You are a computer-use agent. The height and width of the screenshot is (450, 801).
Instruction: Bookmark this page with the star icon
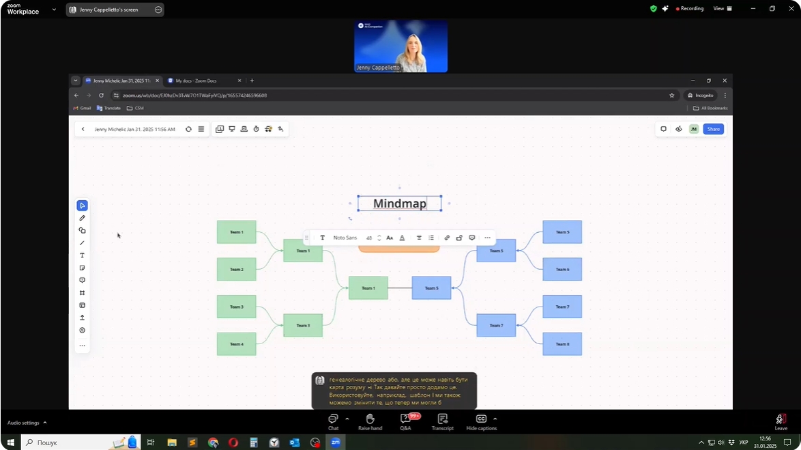(x=672, y=96)
